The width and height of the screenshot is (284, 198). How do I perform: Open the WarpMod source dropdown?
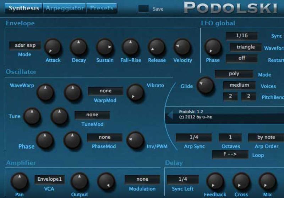click(105, 91)
